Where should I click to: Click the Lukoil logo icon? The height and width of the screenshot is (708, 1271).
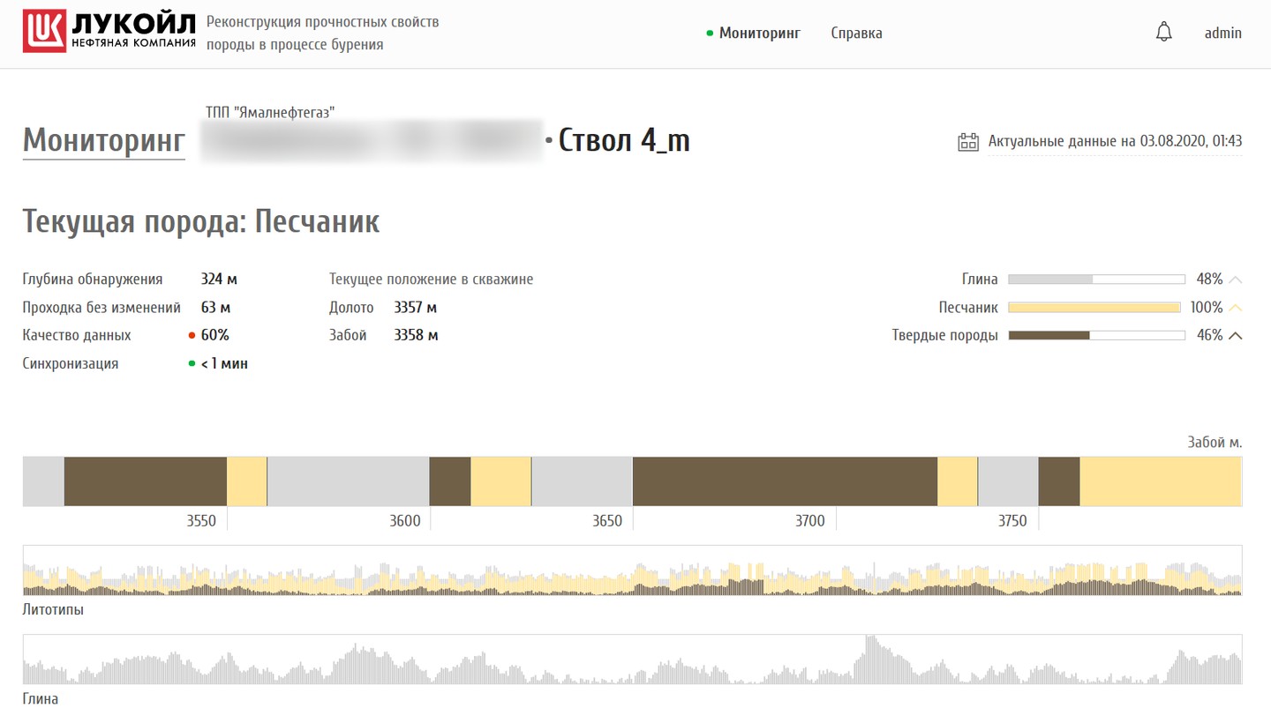[45, 33]
